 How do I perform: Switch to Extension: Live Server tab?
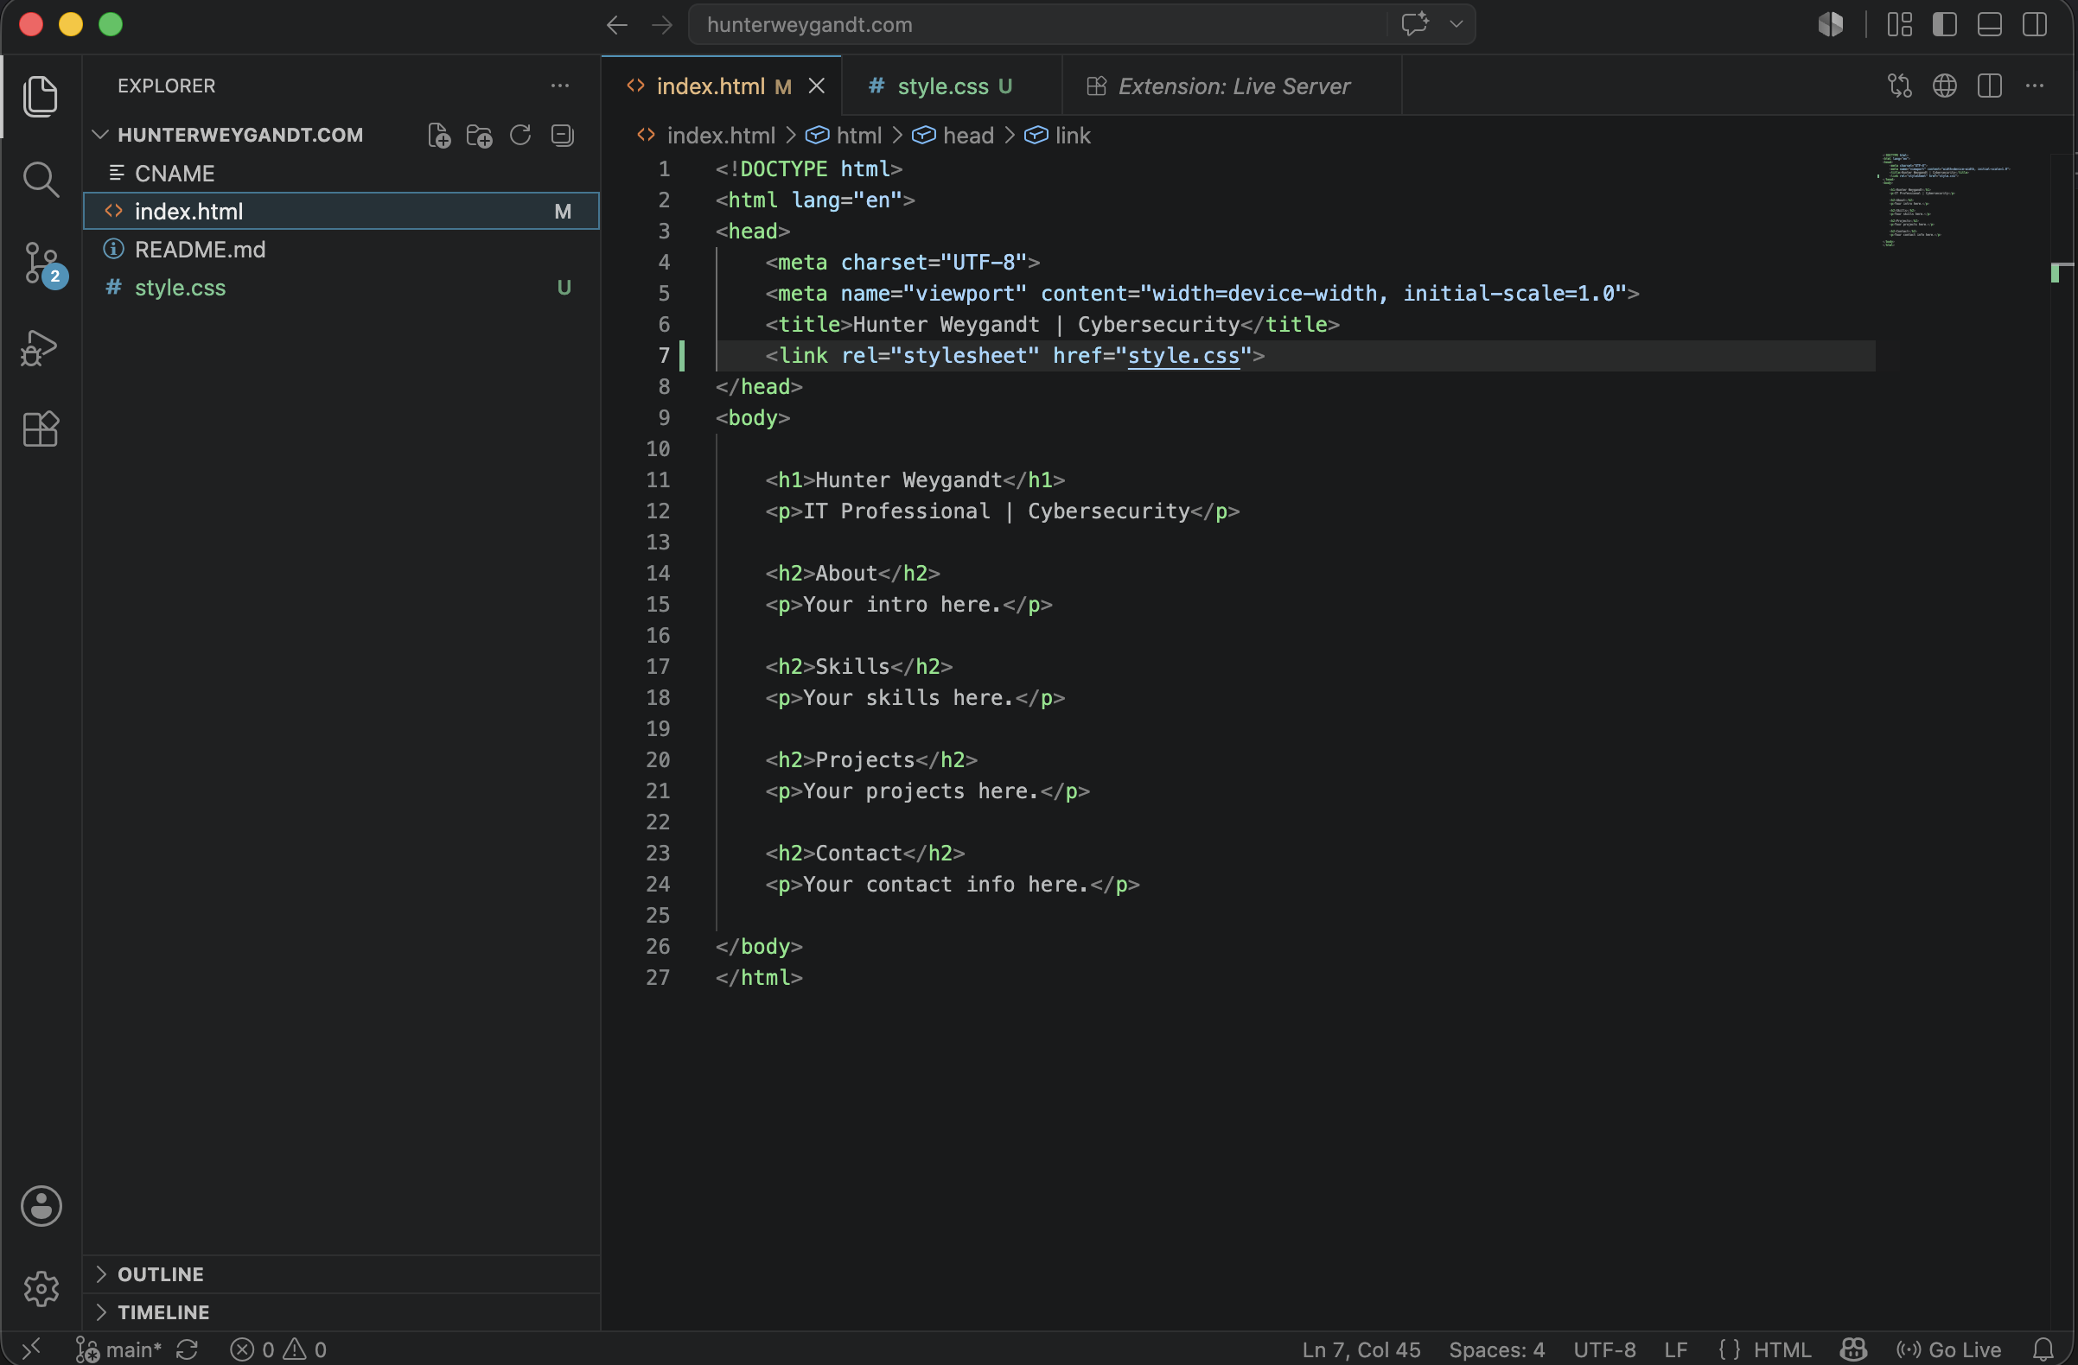click(1232, 86)
